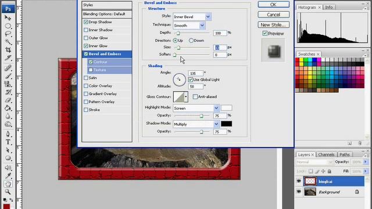The height and width of the screenshot is (209, 372).
Task: Enable the Texture checkbox
Action: coord(91,70)
